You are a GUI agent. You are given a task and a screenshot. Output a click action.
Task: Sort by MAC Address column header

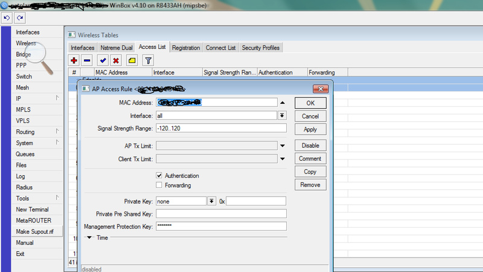[x=123, y=73]
